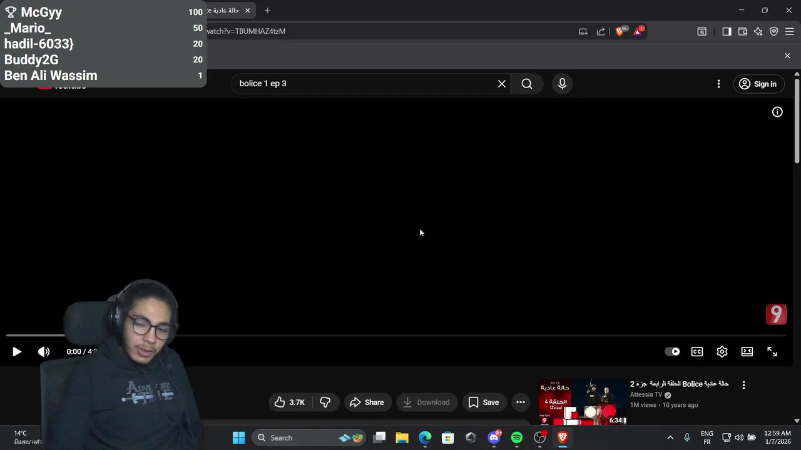Install this site as an app icon
Viewport: 801px width, 450px height.
point(583,31)
